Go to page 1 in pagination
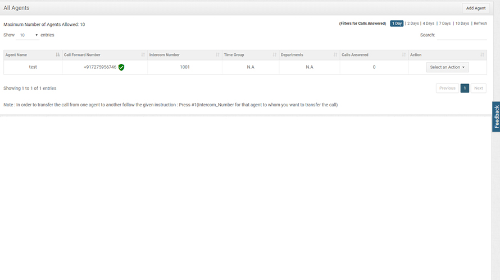Screen dimensions: 500x280 [x=465, y=88]
